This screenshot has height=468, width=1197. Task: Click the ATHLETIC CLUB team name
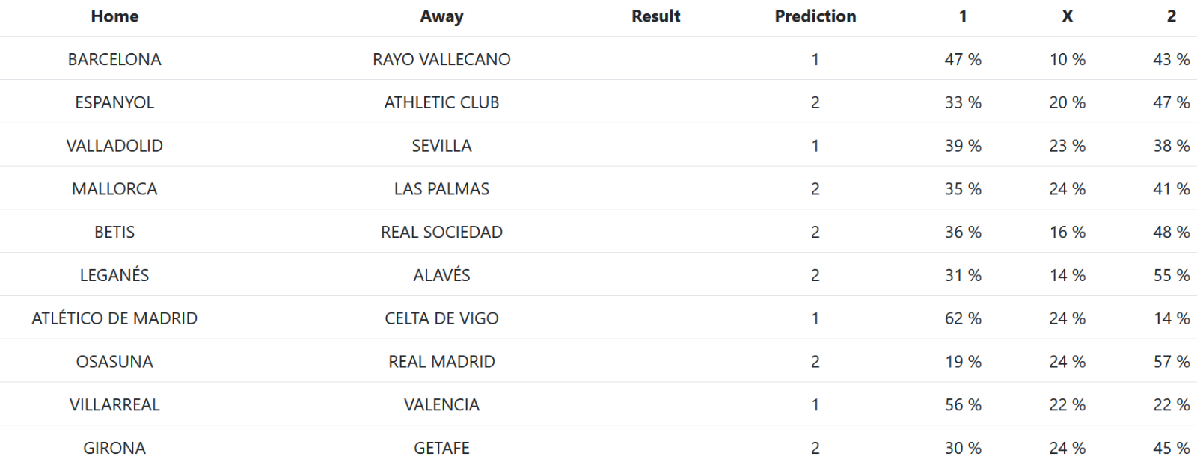441,103
